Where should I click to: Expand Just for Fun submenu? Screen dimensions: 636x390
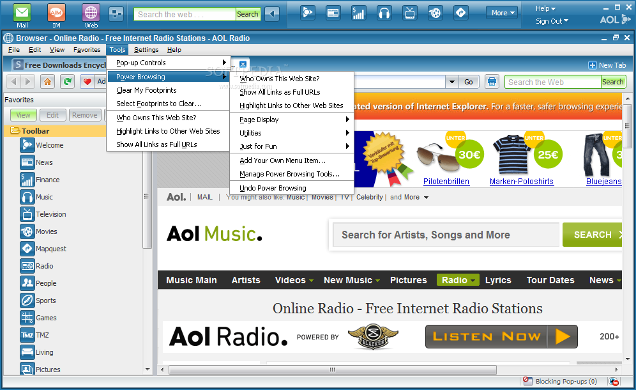292,146
